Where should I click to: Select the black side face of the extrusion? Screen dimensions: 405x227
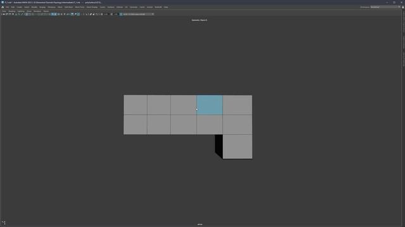pyautogui.click(x=218, y=146)
